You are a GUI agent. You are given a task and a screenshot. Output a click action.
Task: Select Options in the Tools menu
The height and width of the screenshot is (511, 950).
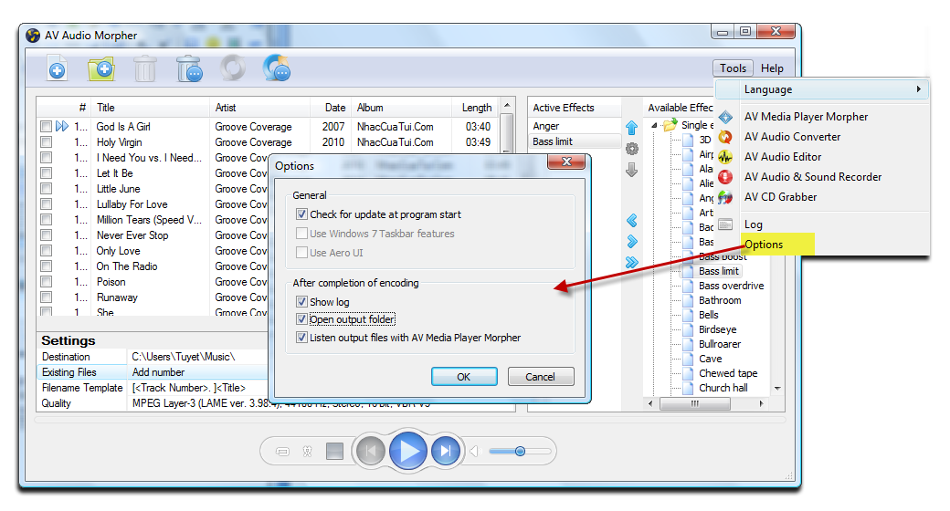764,245
